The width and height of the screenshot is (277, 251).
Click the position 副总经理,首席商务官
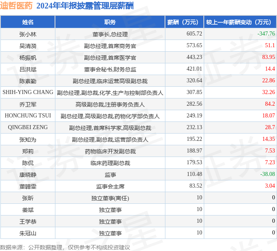coord(110,46)
